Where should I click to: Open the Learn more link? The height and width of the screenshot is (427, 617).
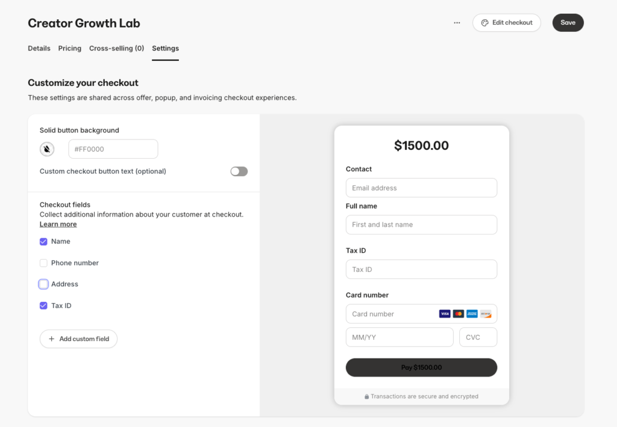[x=58, y=224]
